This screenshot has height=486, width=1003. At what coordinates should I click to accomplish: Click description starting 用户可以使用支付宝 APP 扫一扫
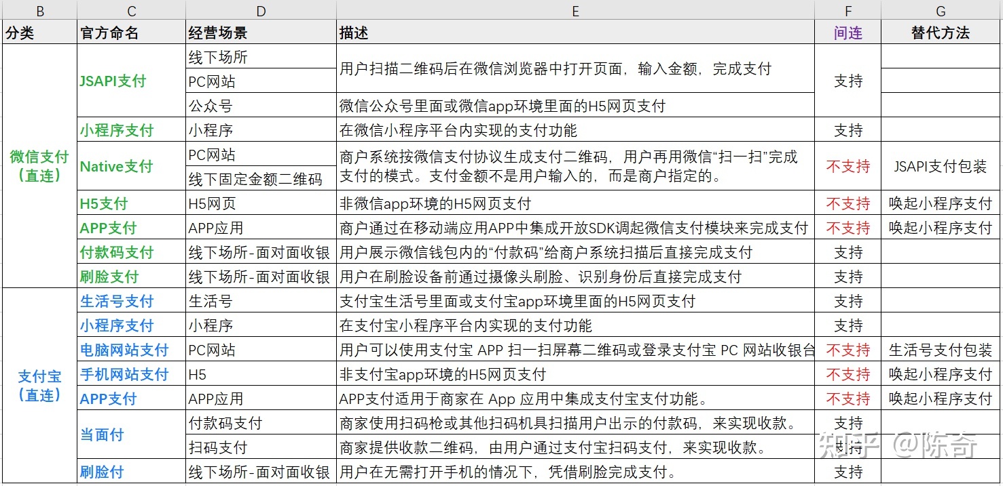[575, 350]
